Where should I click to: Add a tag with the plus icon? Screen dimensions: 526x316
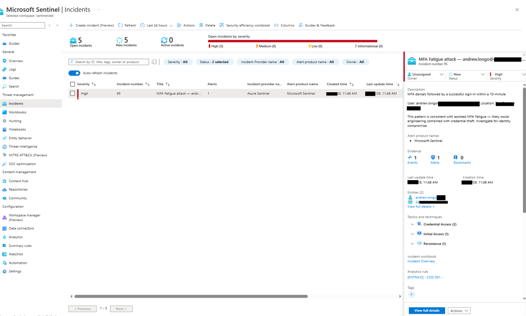click(x=411, y=294)
